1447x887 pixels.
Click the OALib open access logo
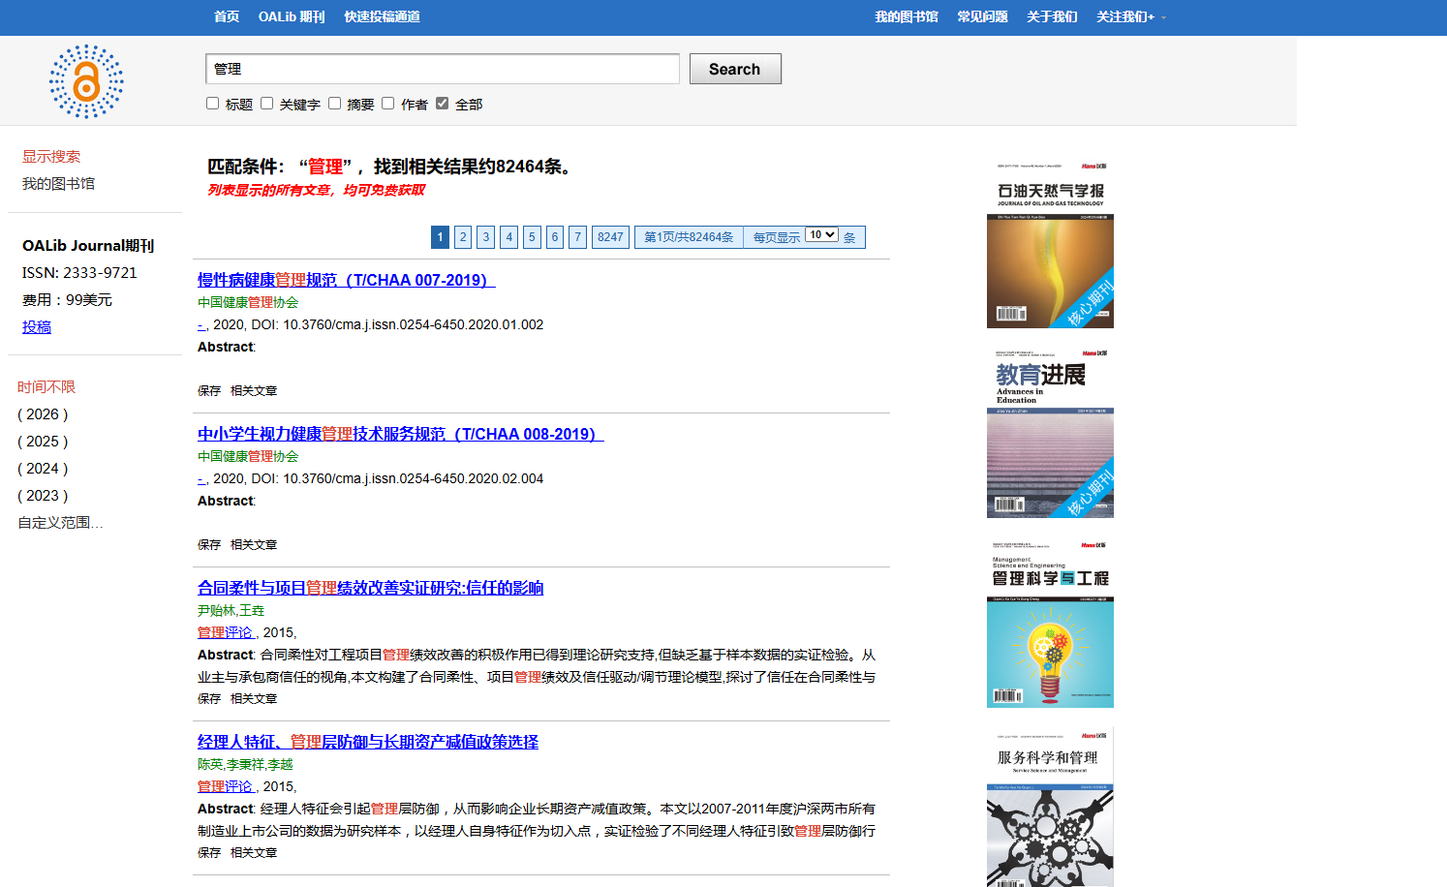[x=86, y=81]
